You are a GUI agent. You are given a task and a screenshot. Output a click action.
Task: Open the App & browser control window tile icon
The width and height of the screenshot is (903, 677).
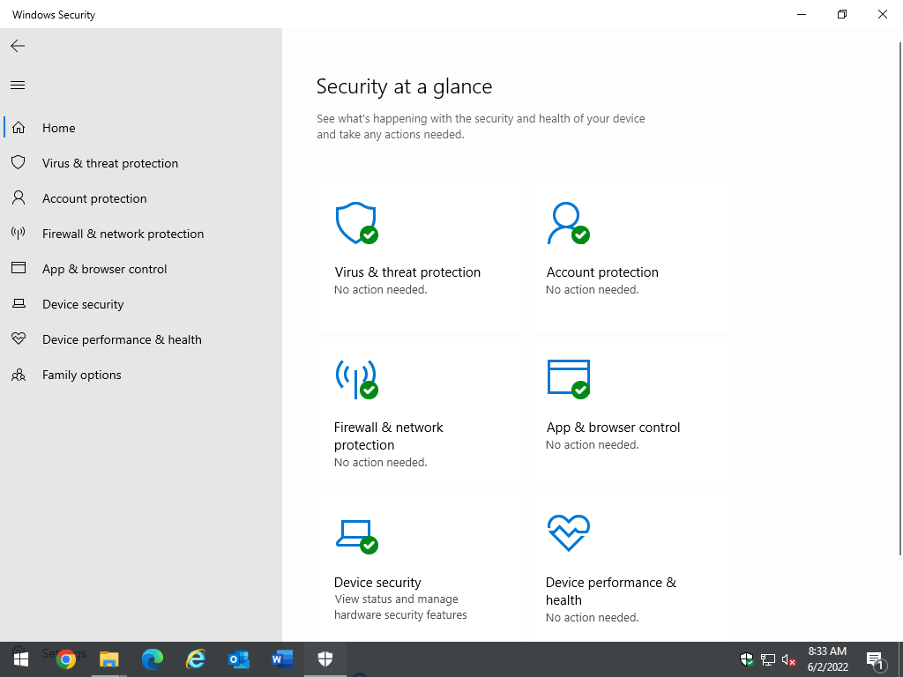click(x=568, y=378)
